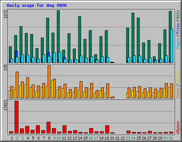Image resolution: width=182 pixels, height=142 pixels.
Task: Click the day 24 axis label
Action: tap(133, 138)
